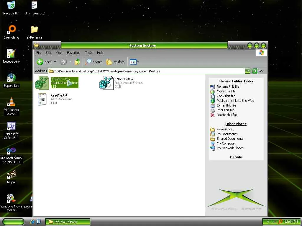
Task: Open the Favorites menu
Action: [x=73, y=53]
